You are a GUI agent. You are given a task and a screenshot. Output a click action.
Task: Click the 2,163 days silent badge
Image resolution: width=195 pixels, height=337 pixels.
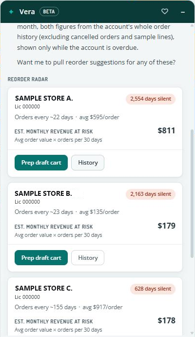(x=151, y=194)
